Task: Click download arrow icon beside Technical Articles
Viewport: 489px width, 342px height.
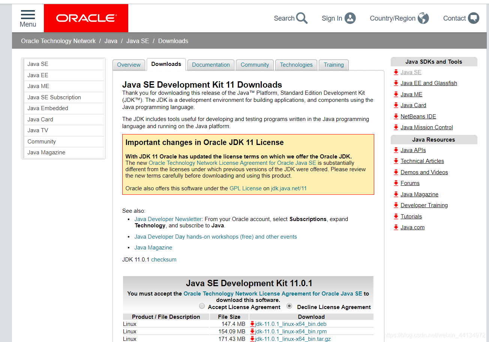Action: click(x=396, y=161)
